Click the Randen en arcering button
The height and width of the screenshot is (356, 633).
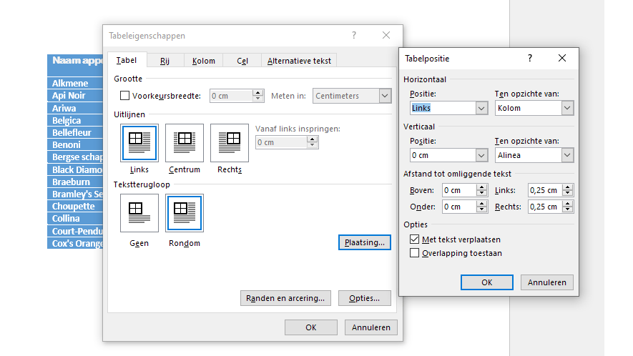tap(285, 298)
